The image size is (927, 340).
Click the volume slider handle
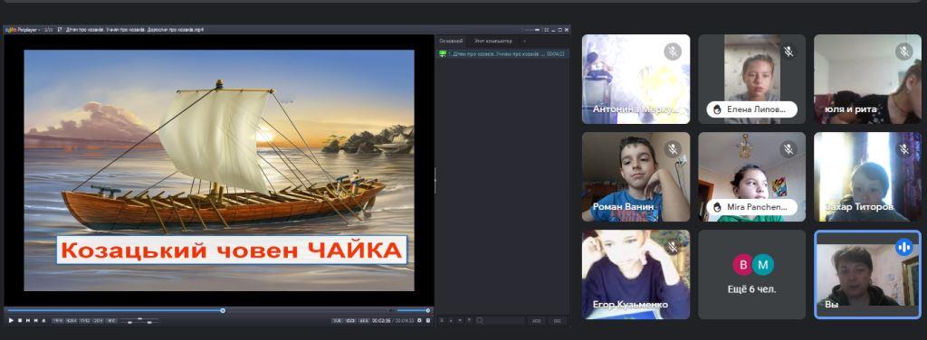point(428,310)
